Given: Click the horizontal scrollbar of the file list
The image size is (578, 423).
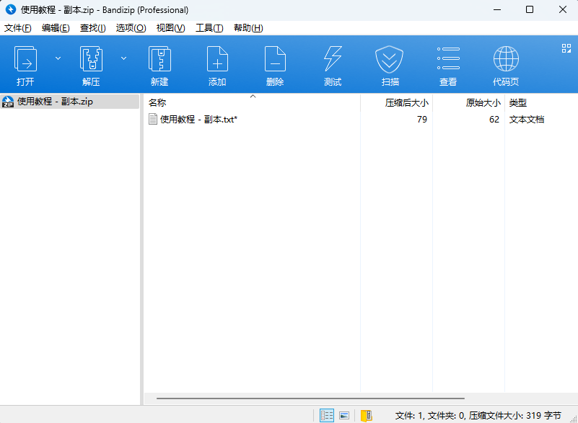Looking at the screenshot, I should (x=310, y=398).
